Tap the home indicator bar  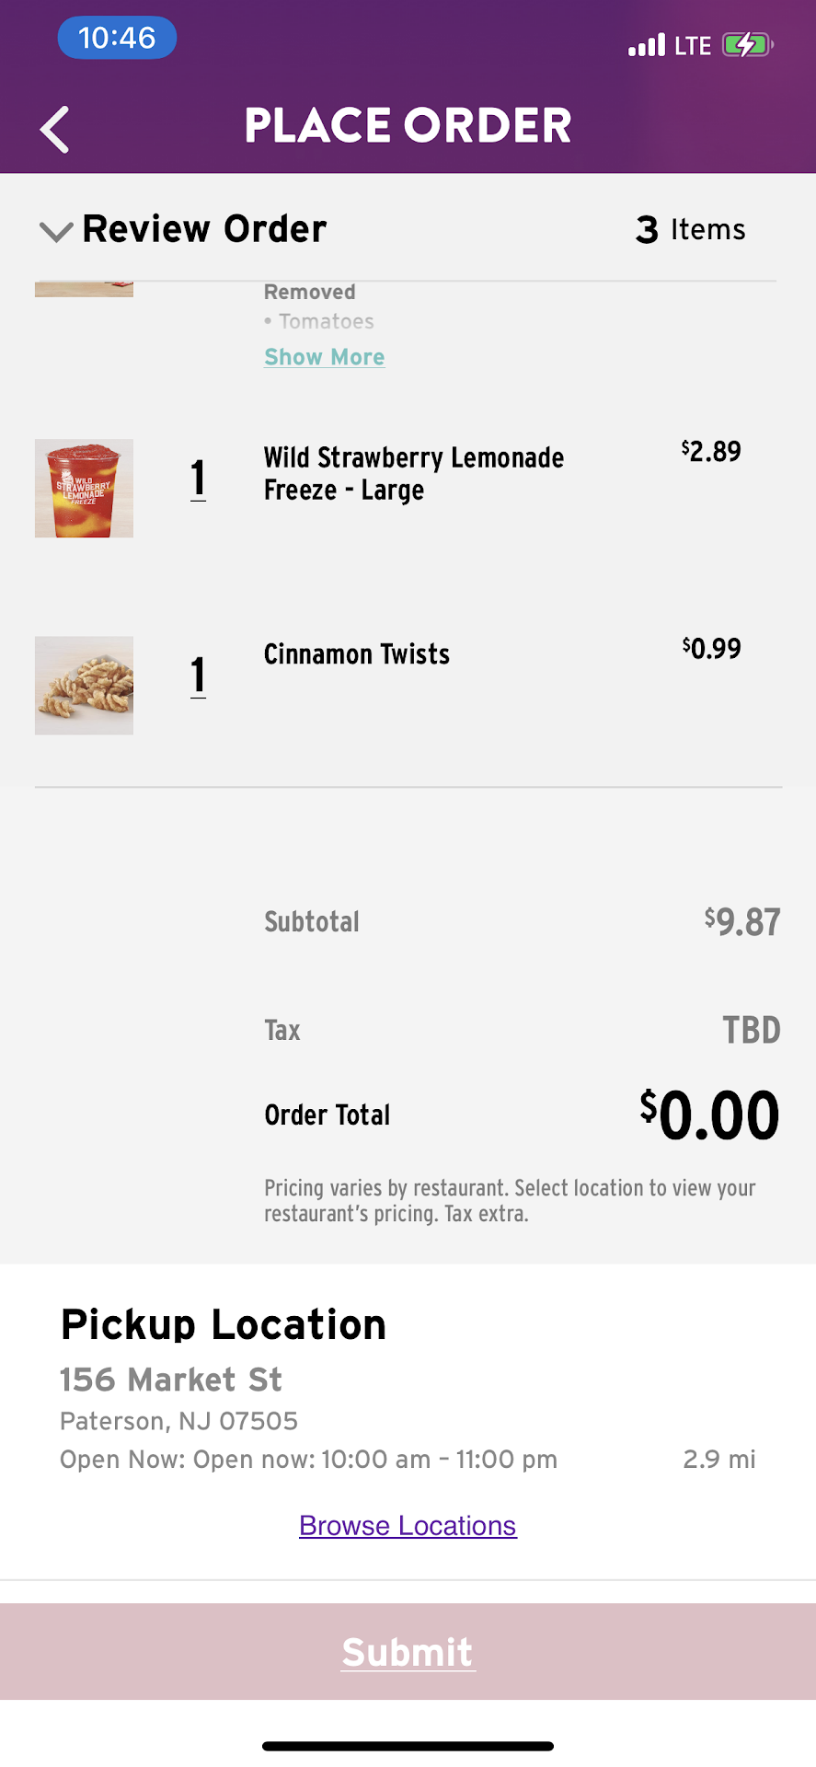pyautogui.click(x=408, y=1746)
